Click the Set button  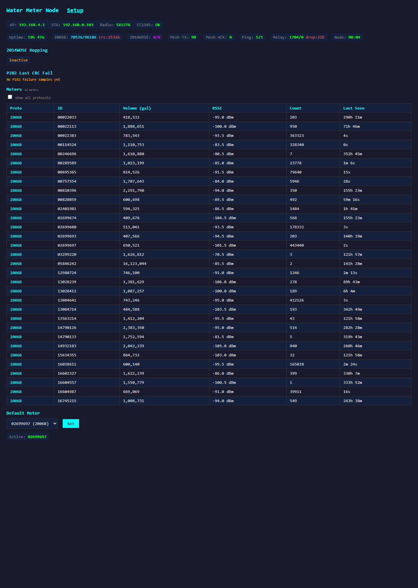(x=71, y=424)
